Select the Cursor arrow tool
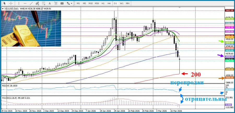 pos(4,3)
